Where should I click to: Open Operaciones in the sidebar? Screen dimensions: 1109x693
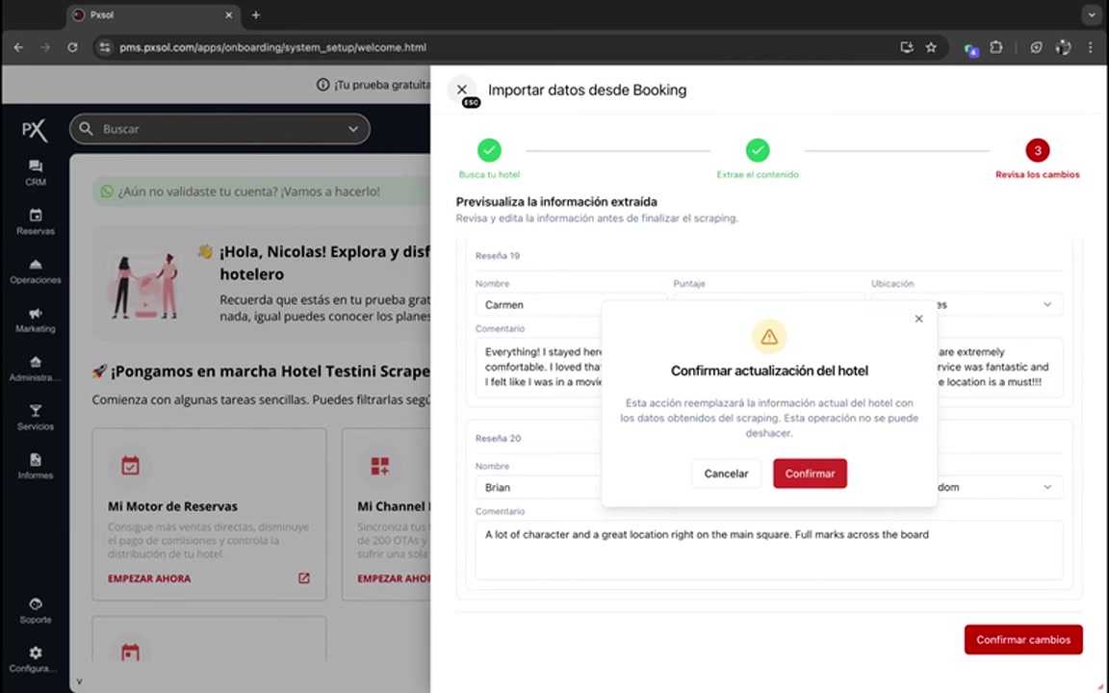36,266
